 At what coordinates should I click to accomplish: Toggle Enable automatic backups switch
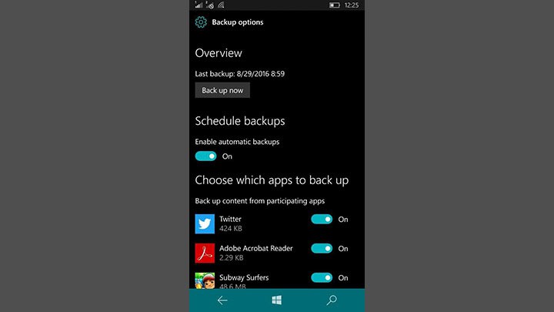[205, 156]
